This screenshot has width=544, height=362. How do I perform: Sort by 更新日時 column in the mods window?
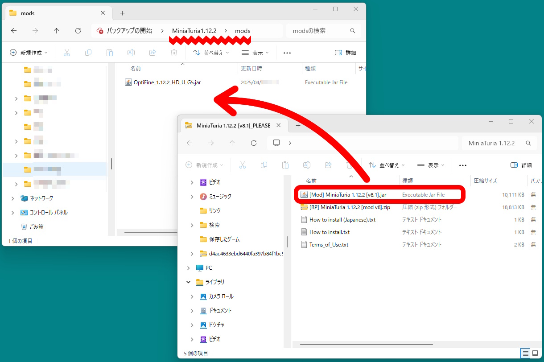(x=251, y=69)
